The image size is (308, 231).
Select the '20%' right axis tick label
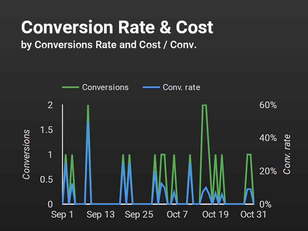268,171
